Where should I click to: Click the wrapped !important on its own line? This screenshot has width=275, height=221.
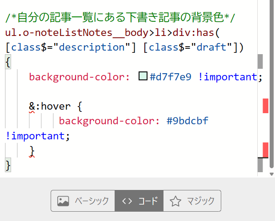[x=35, y=136]
